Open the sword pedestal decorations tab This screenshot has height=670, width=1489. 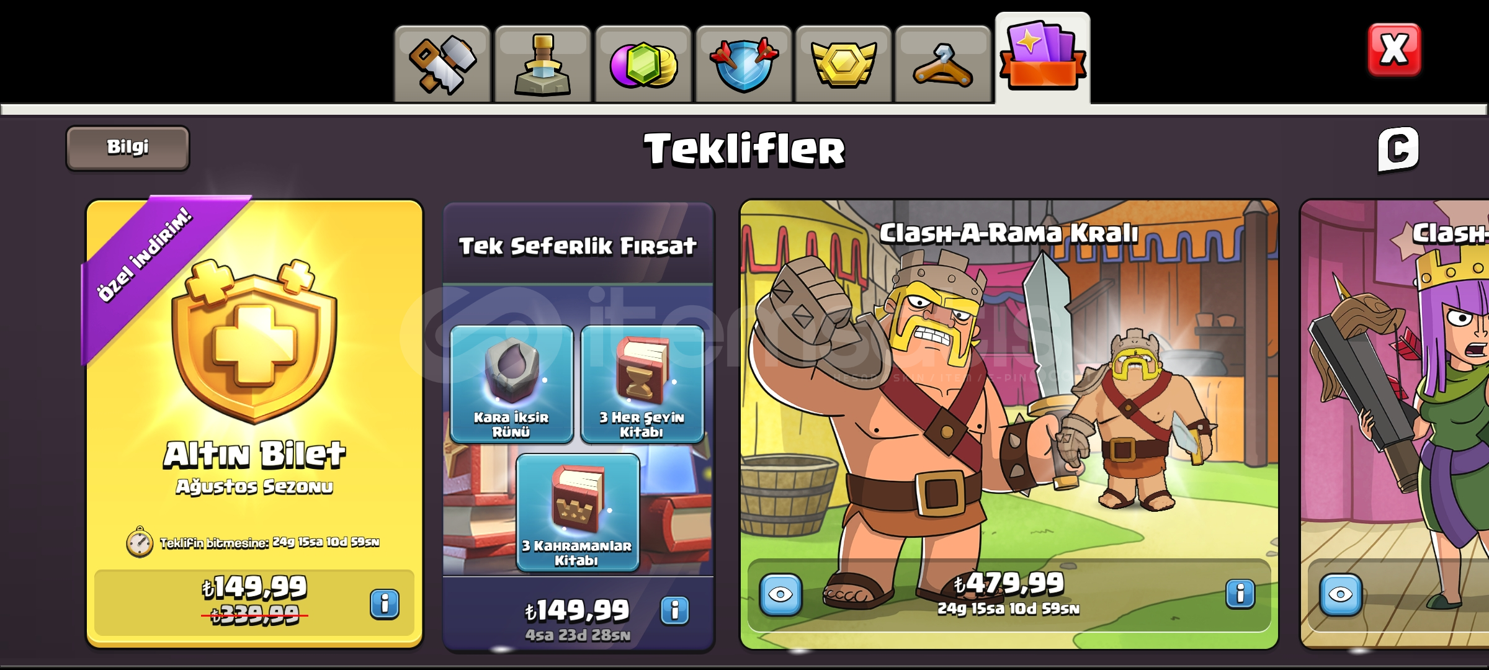coord(543,64)
